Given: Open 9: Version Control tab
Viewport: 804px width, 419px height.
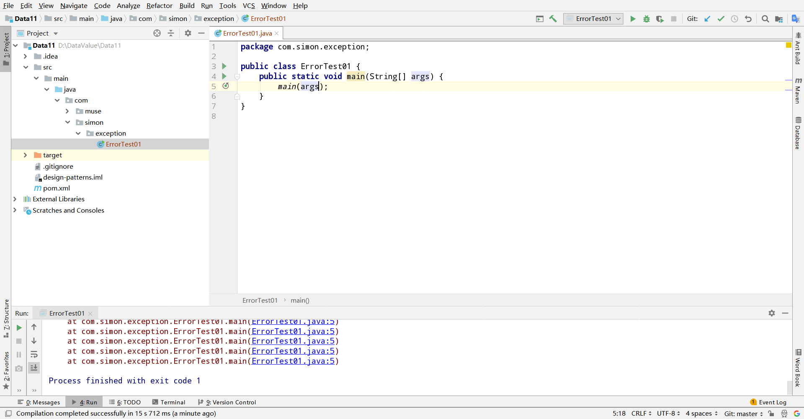Looking at the screenshot, I should pos(227,402).
